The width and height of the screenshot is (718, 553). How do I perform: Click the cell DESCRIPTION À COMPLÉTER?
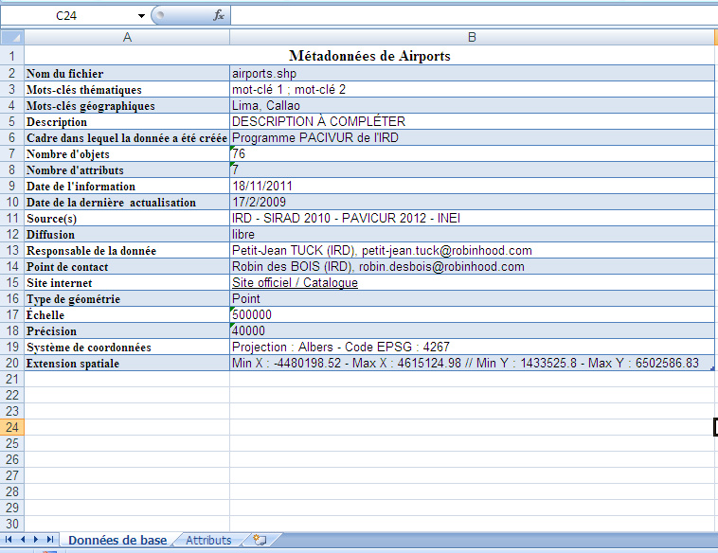tap(471, 121)
